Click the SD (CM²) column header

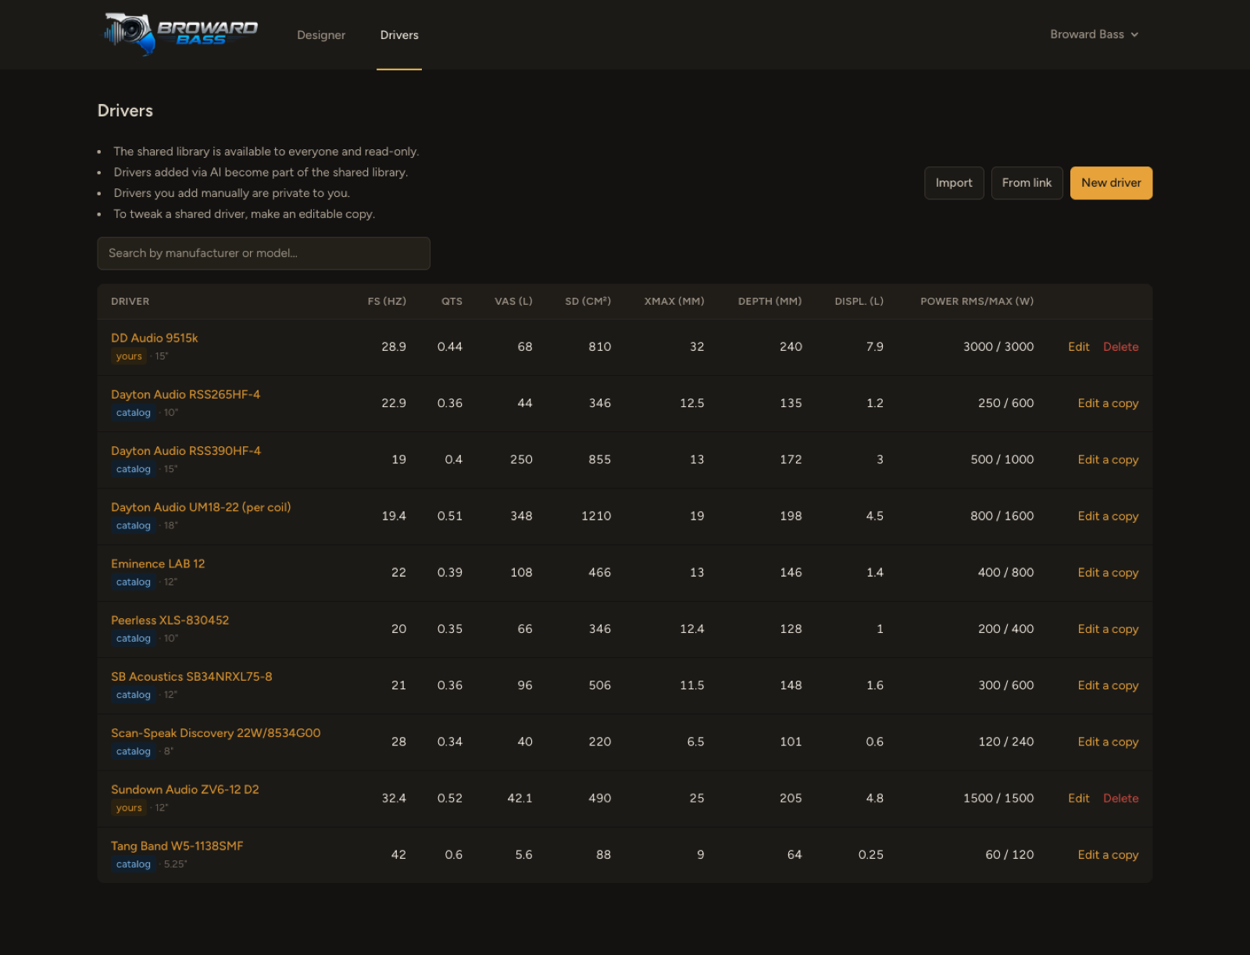[588, 302]
